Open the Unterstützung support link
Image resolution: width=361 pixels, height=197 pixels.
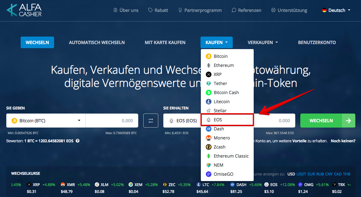point(289,10)
